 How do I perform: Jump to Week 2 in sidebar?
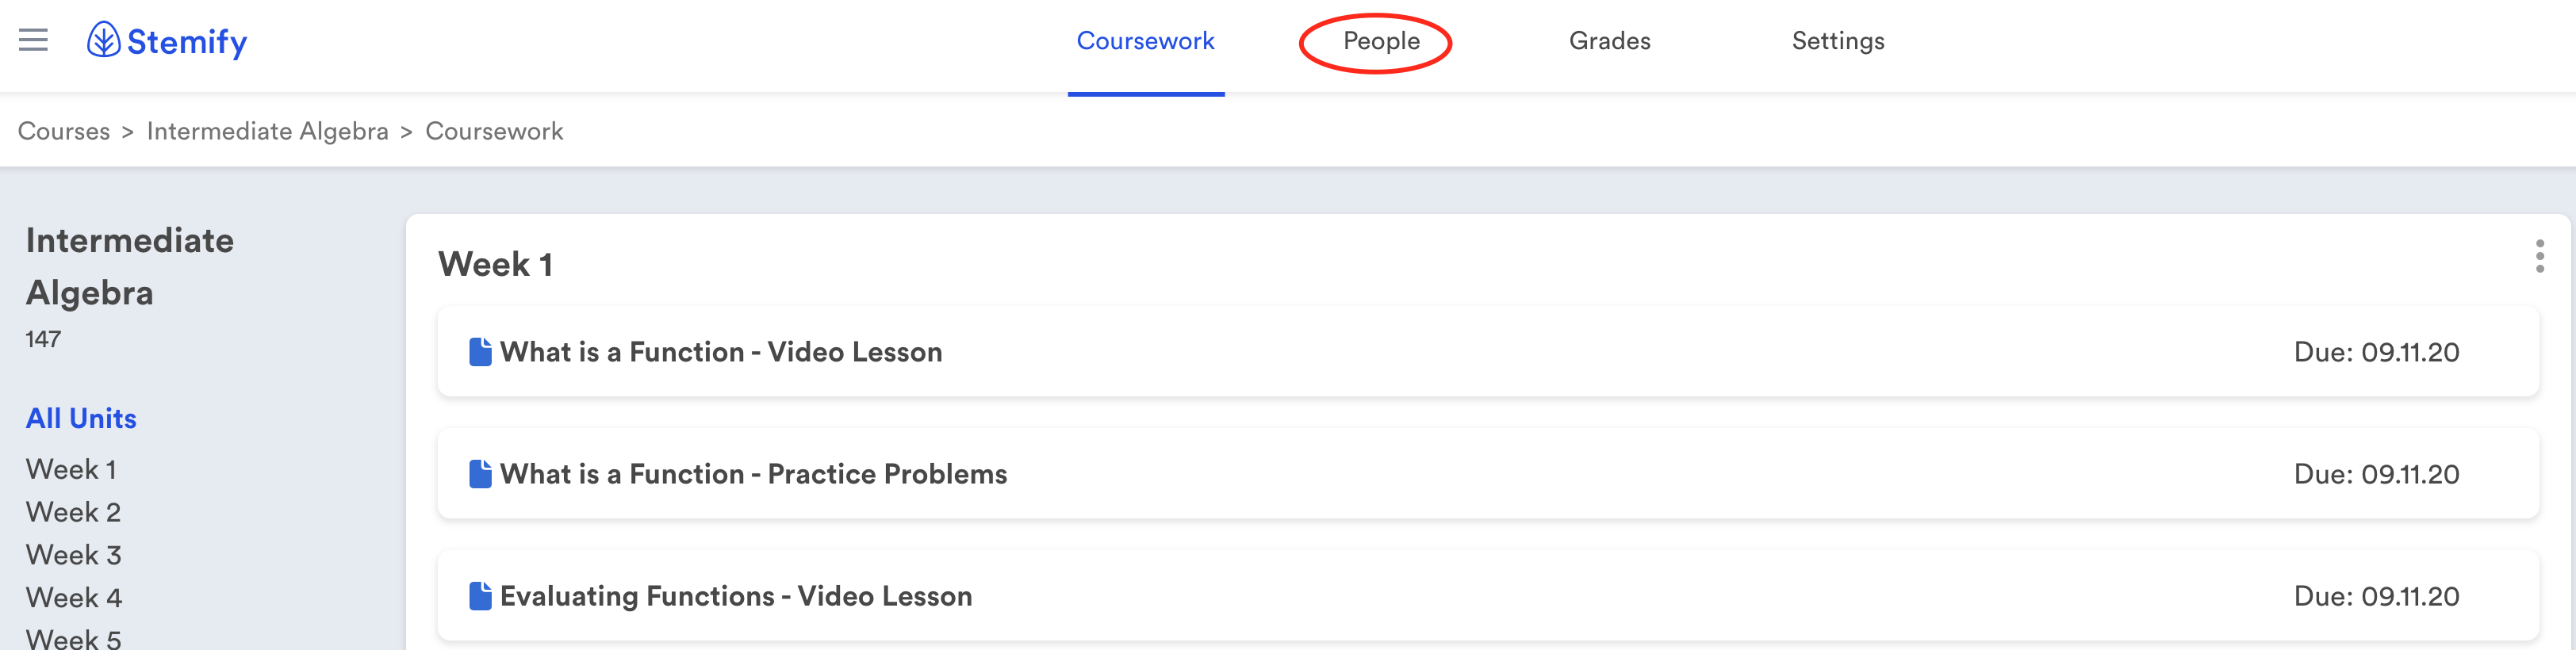pyautogui.click(x=73, y=512)
